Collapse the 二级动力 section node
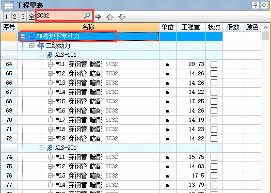The width and height of the screenshot is (271, 193). tap(31, 45)
